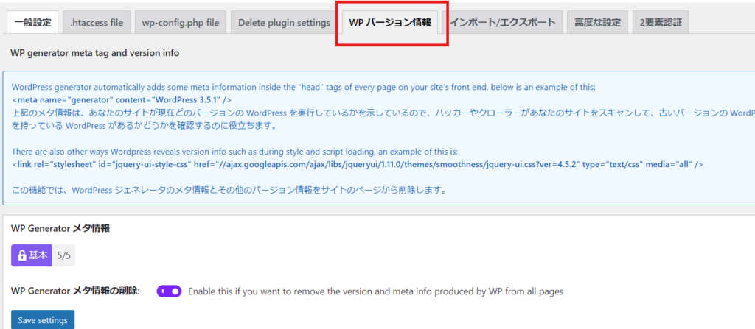The height and width of the screenshot is (329, 755).
Task: Open the .htaccess file tab
Action: [97, 22]
